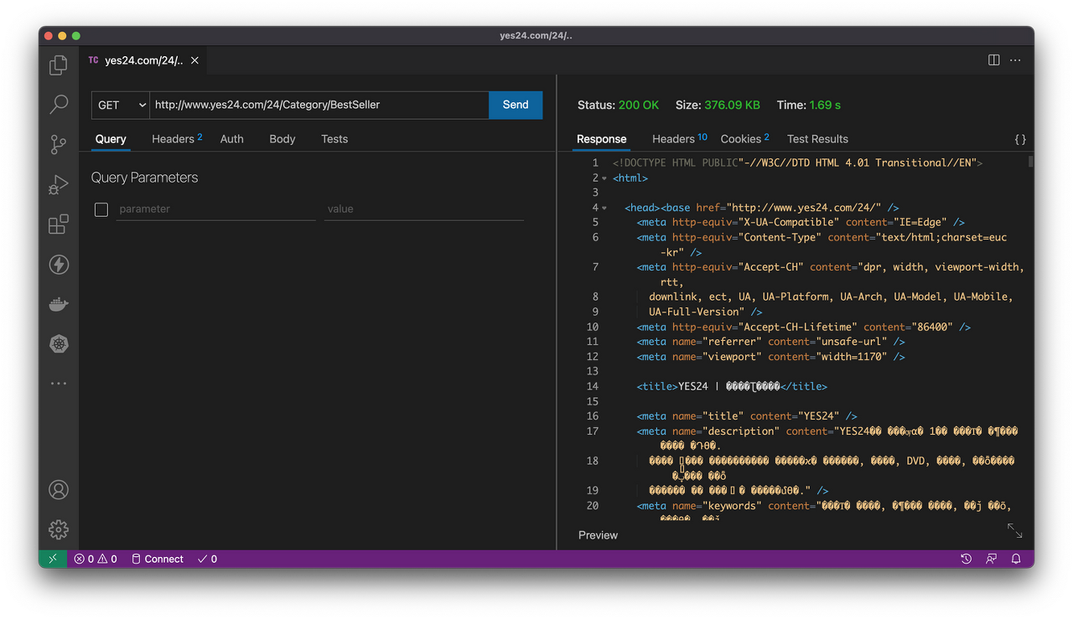
Task: Select the yes24.com/24/.. editor tab
Action: click(x=143, y=60)
